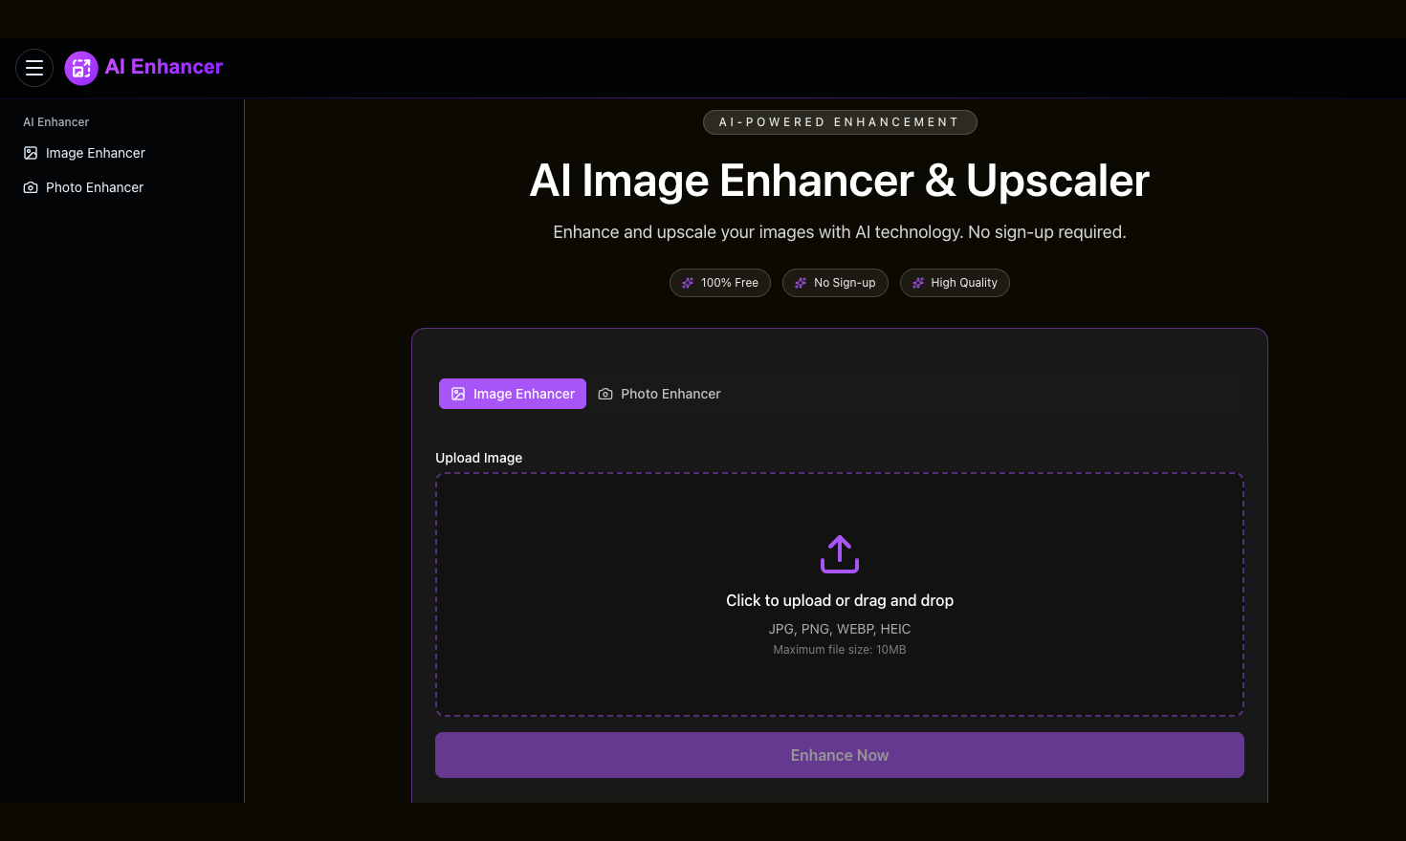
Task: Click the purple AI Enhancer logo icon
Action: click(81, 68)
